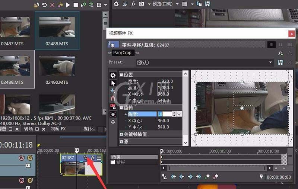The height and width of the screenshot is (189, 298).
Task: Toggle size about center tool
Action: [x=113, y=114]
